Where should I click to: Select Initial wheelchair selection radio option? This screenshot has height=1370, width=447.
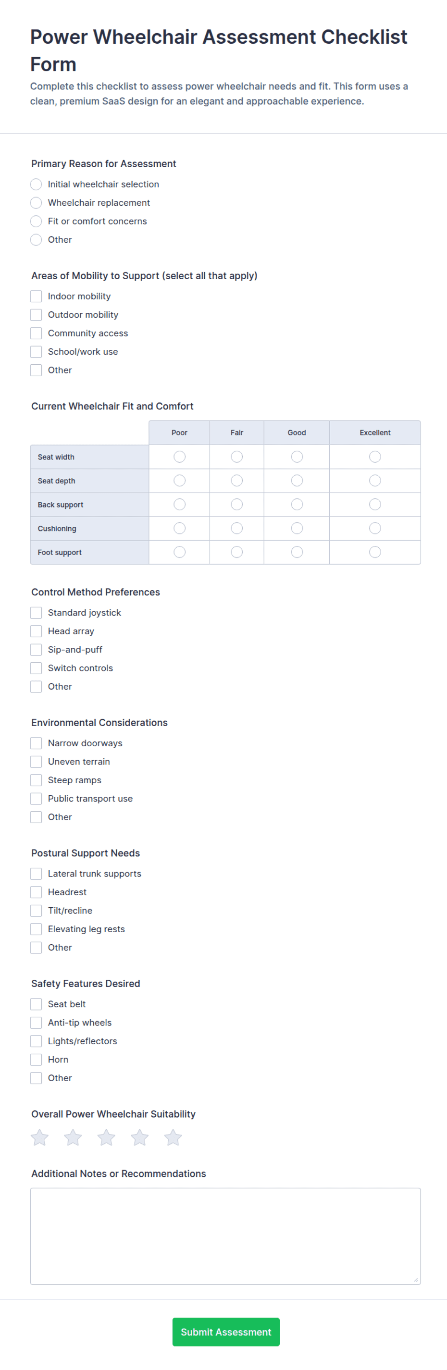[x=36, y=184]
